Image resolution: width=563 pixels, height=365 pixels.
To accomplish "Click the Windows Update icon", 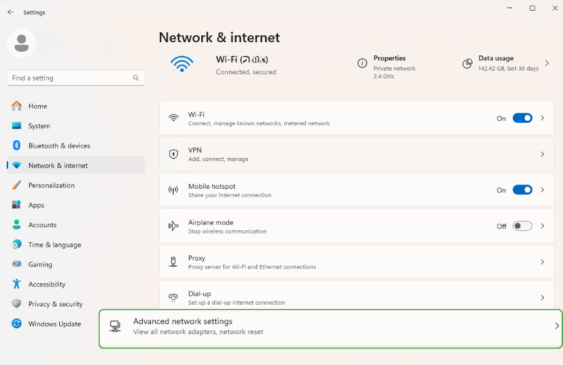I will coord(16,323).
